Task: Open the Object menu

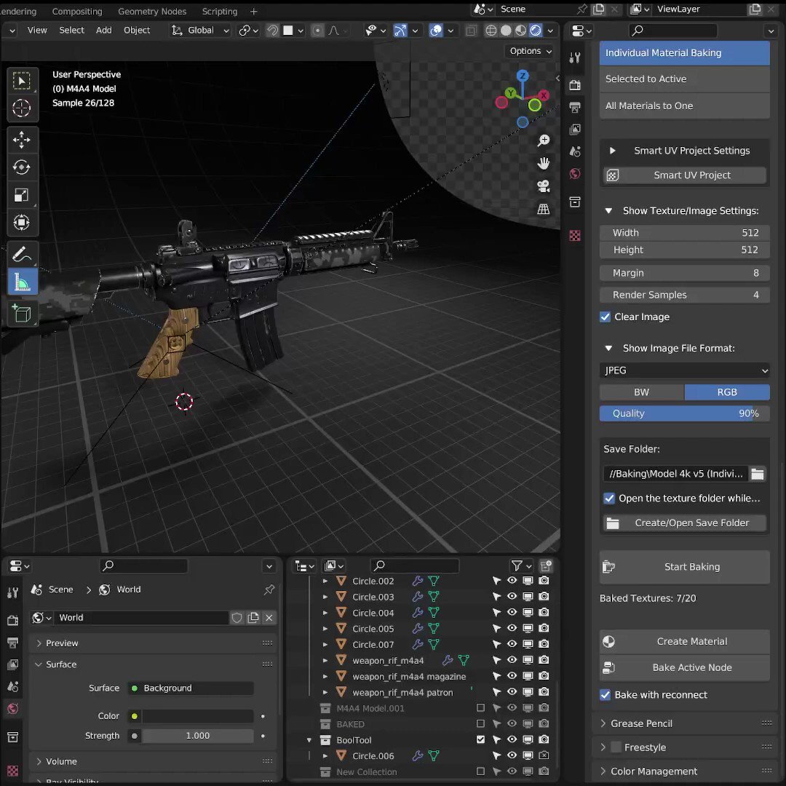Action: click(x=137, y=30)
